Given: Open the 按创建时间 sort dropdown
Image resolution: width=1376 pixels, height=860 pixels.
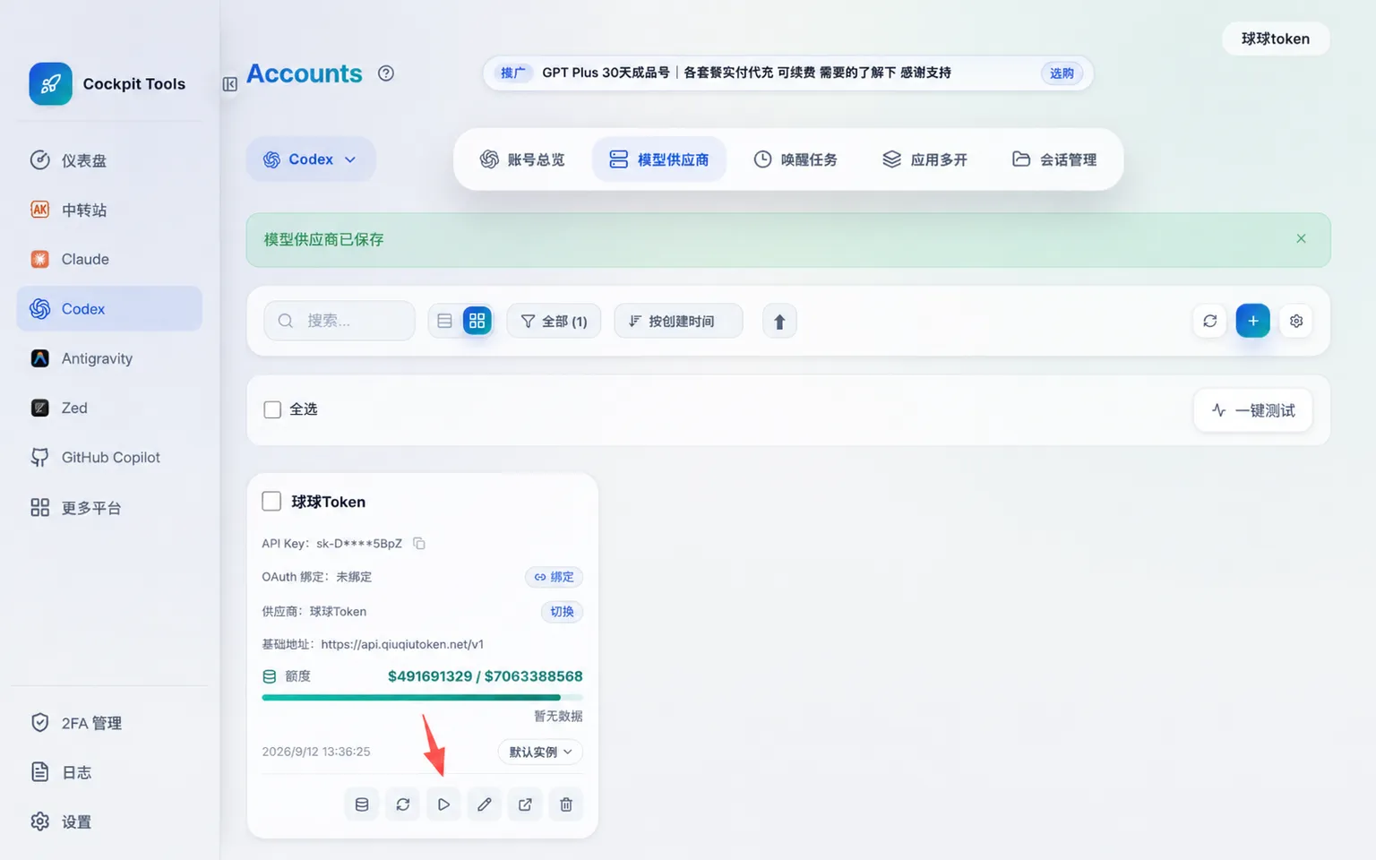Looking at the screenshot, I should point(678,321).
